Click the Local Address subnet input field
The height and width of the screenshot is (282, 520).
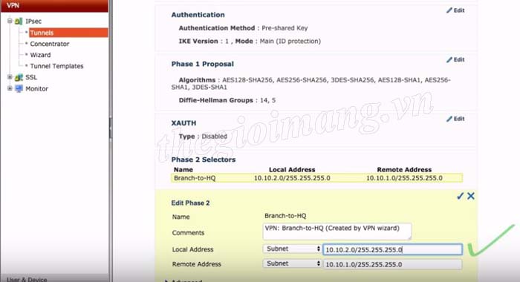tap(393, 249)
